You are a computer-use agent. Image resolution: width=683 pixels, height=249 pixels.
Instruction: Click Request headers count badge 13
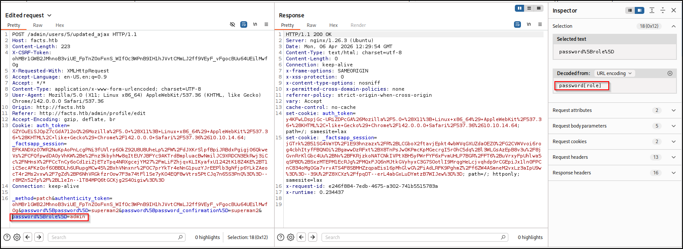pos(656,157)
